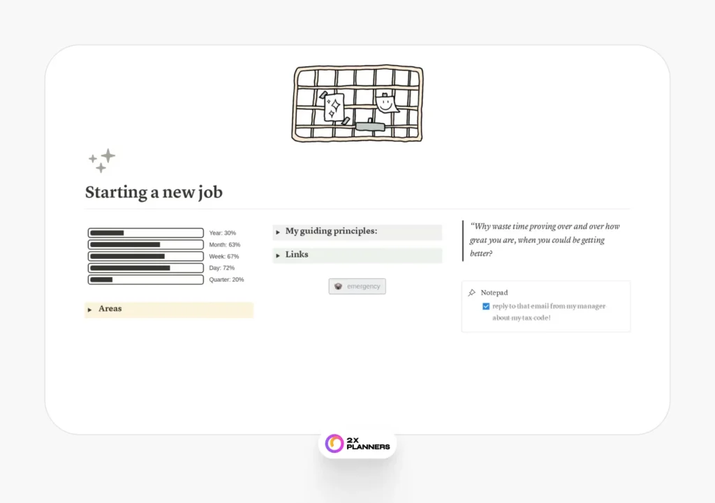Click the Starting a new job page title
Screen dimensions: 715x503
[x=154, y=192]
